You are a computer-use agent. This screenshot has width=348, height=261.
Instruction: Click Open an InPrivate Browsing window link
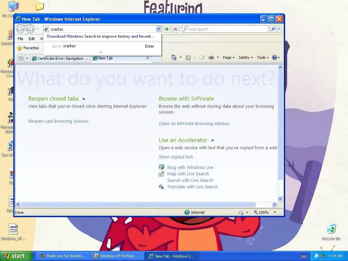coord(194,124)
